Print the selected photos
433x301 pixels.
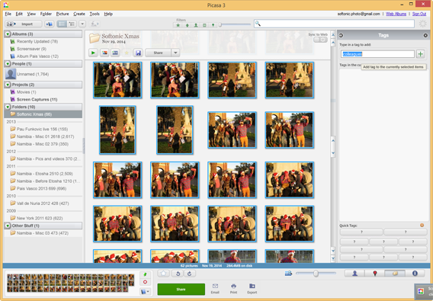point(233,289)
